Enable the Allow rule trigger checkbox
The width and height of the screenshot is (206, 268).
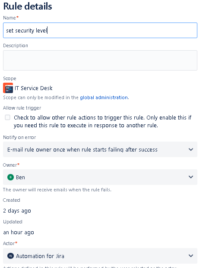click(x=7, y=117)
